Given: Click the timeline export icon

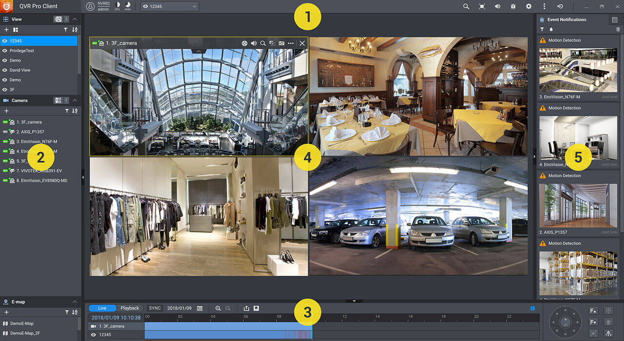Looking at the screenshot, I should pos(246,308).
